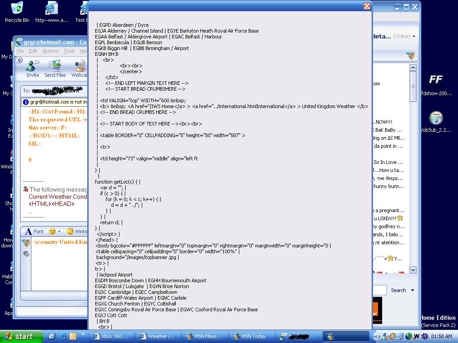Open the File menu in chat window

(x=20, y=51)
